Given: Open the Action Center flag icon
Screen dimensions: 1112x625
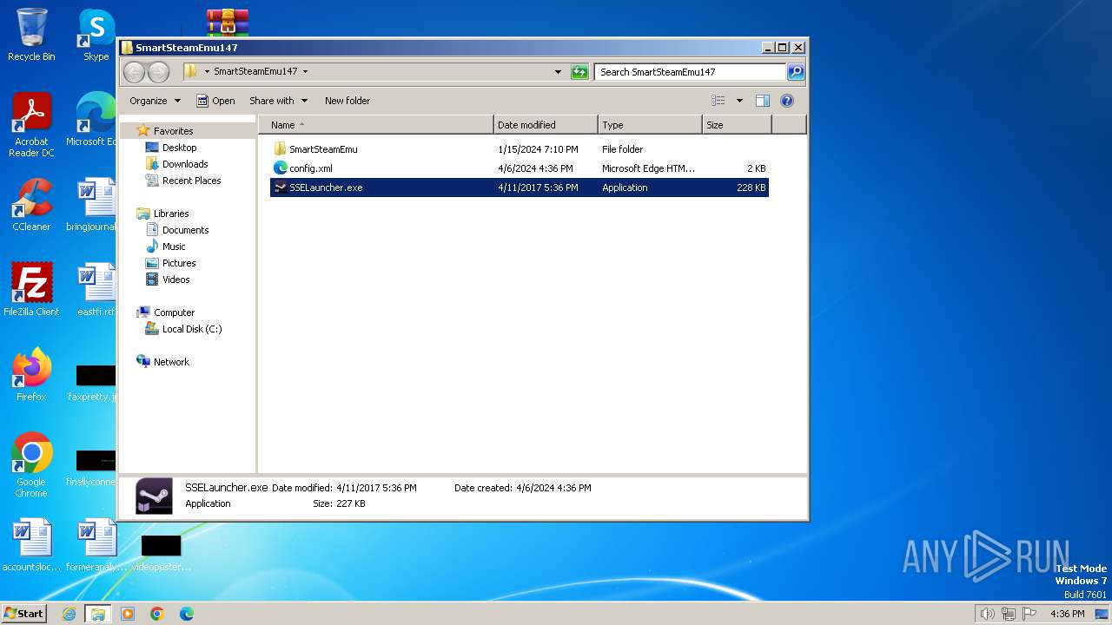Looking at the screenshot, I should click(x=1029, y=614).
